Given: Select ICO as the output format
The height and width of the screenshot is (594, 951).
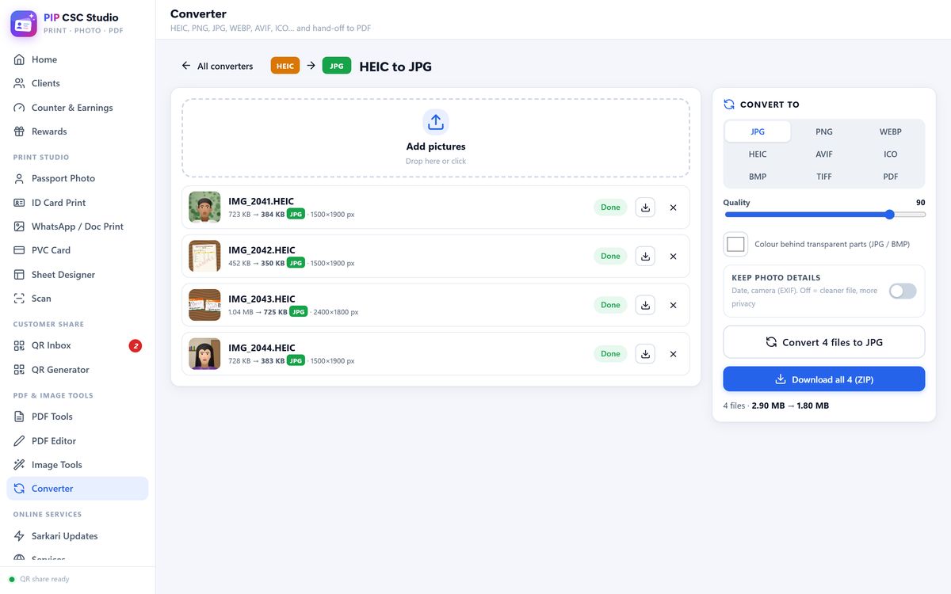Looking at the screenshot, I should click(891, 154).
